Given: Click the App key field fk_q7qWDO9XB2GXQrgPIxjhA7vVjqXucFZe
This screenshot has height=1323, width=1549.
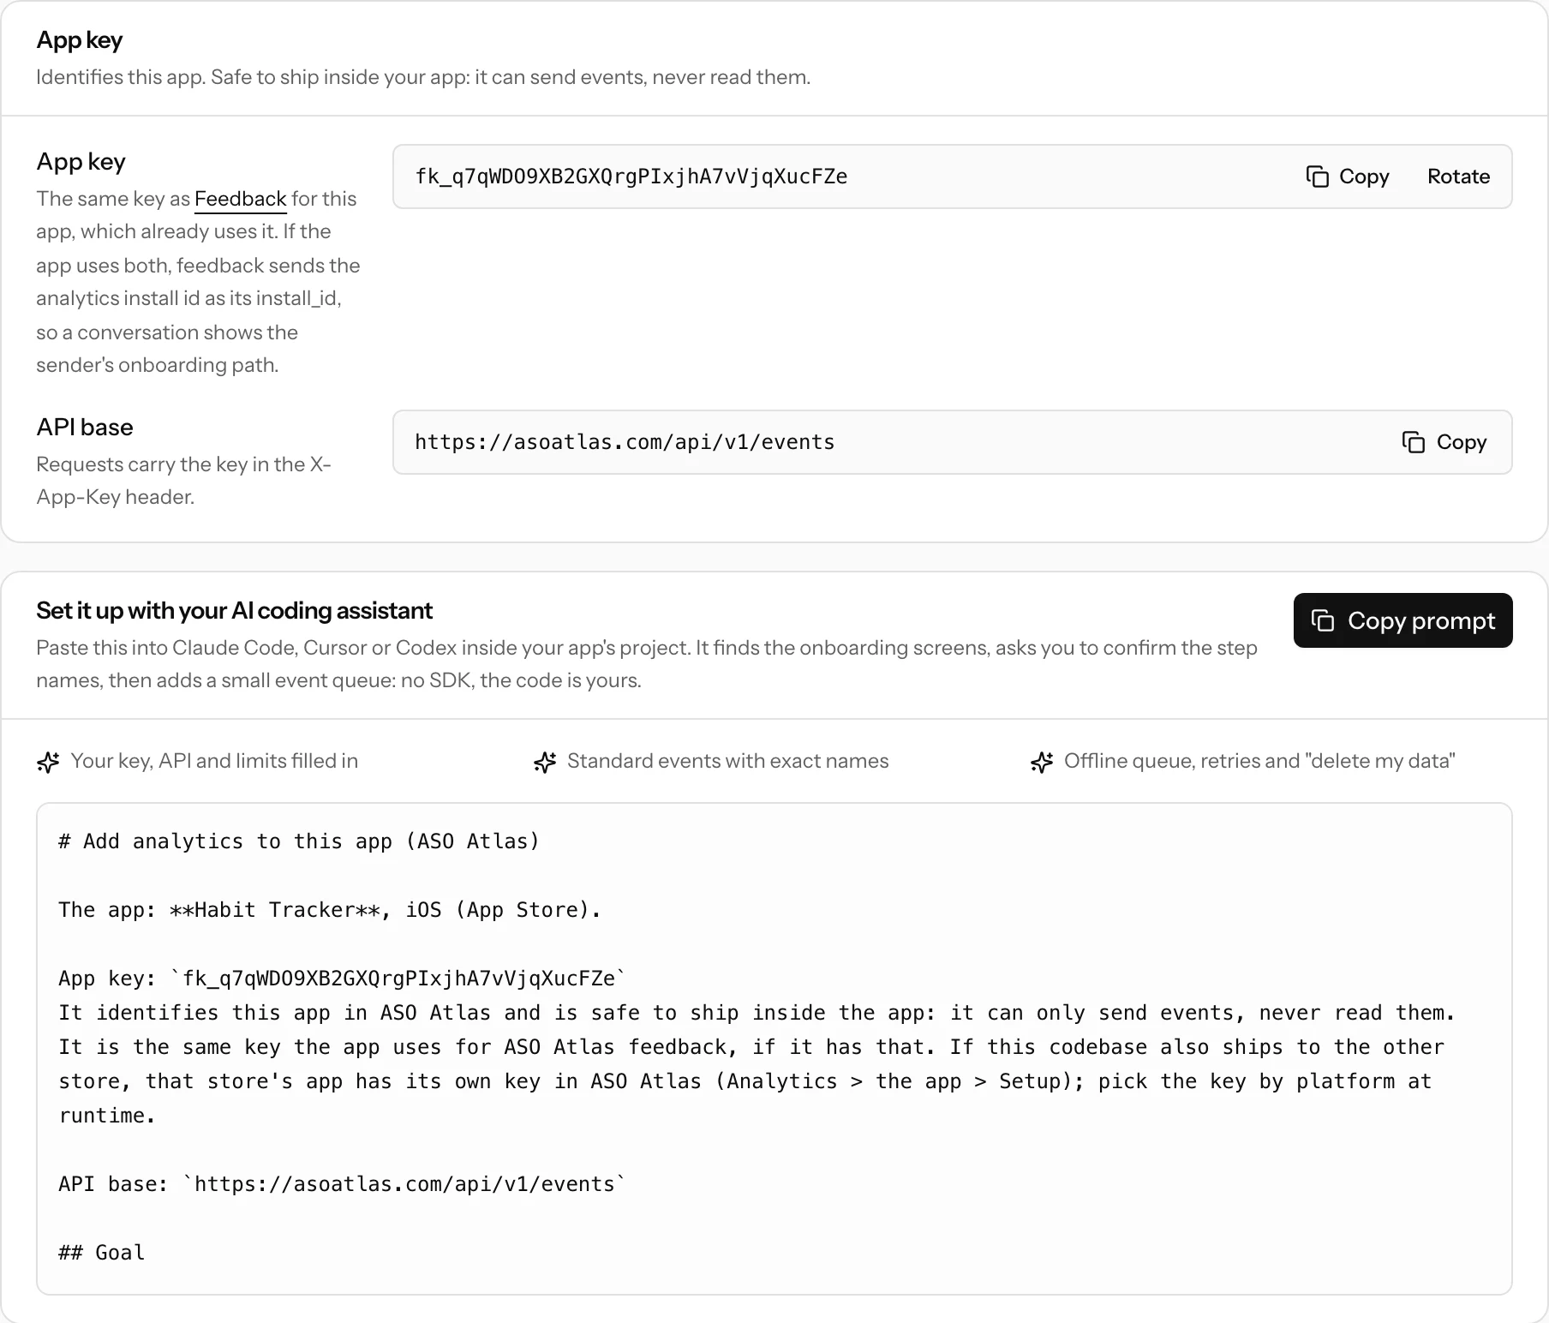Looking at the screenshot, I should click(x=952, y=177).
